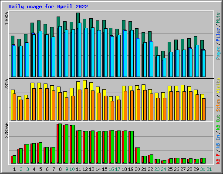Click day 5 on the x-axis
This screenshot has width=223, height=174.
pyautogui.click(x=41, y=169)
